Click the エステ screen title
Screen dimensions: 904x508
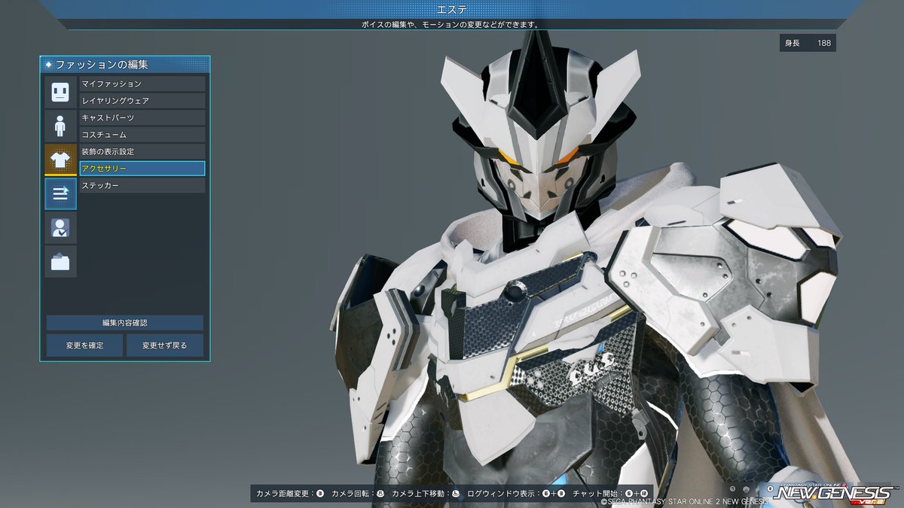452,9
